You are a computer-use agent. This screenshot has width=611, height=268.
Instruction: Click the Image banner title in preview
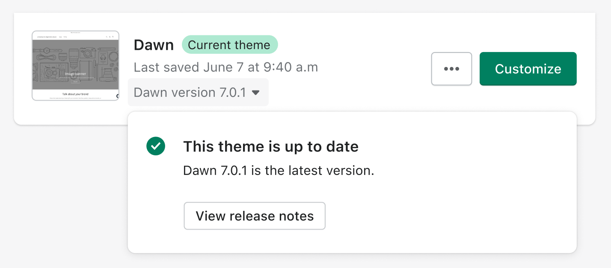tap(75, 73)
